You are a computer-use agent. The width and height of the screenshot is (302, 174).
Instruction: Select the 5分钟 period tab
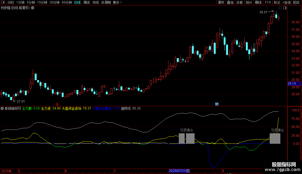click(31, 2)
